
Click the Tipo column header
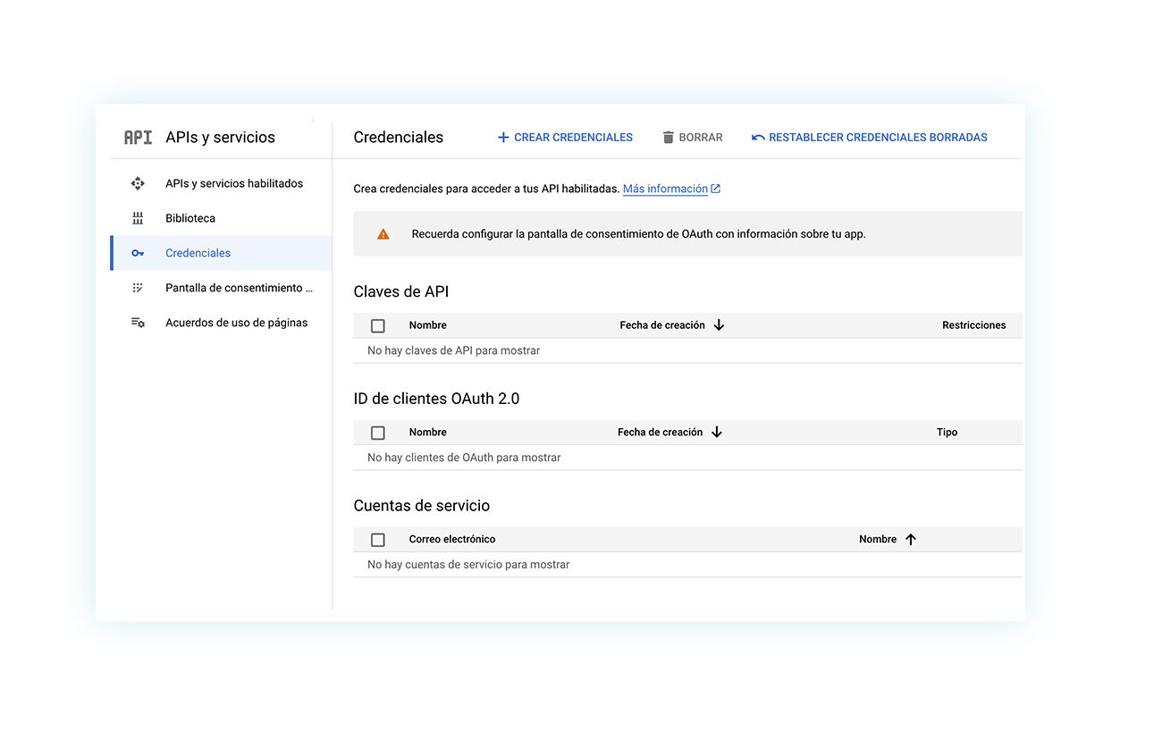pos(947,433)
